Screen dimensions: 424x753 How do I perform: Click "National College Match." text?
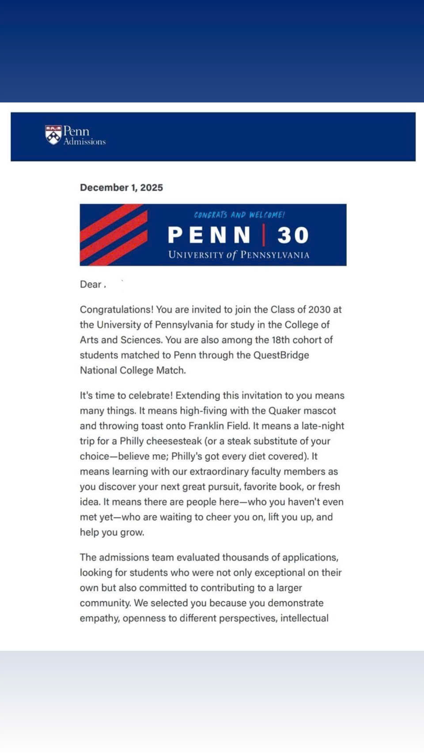pyautogui.click(x=132, y=371)
